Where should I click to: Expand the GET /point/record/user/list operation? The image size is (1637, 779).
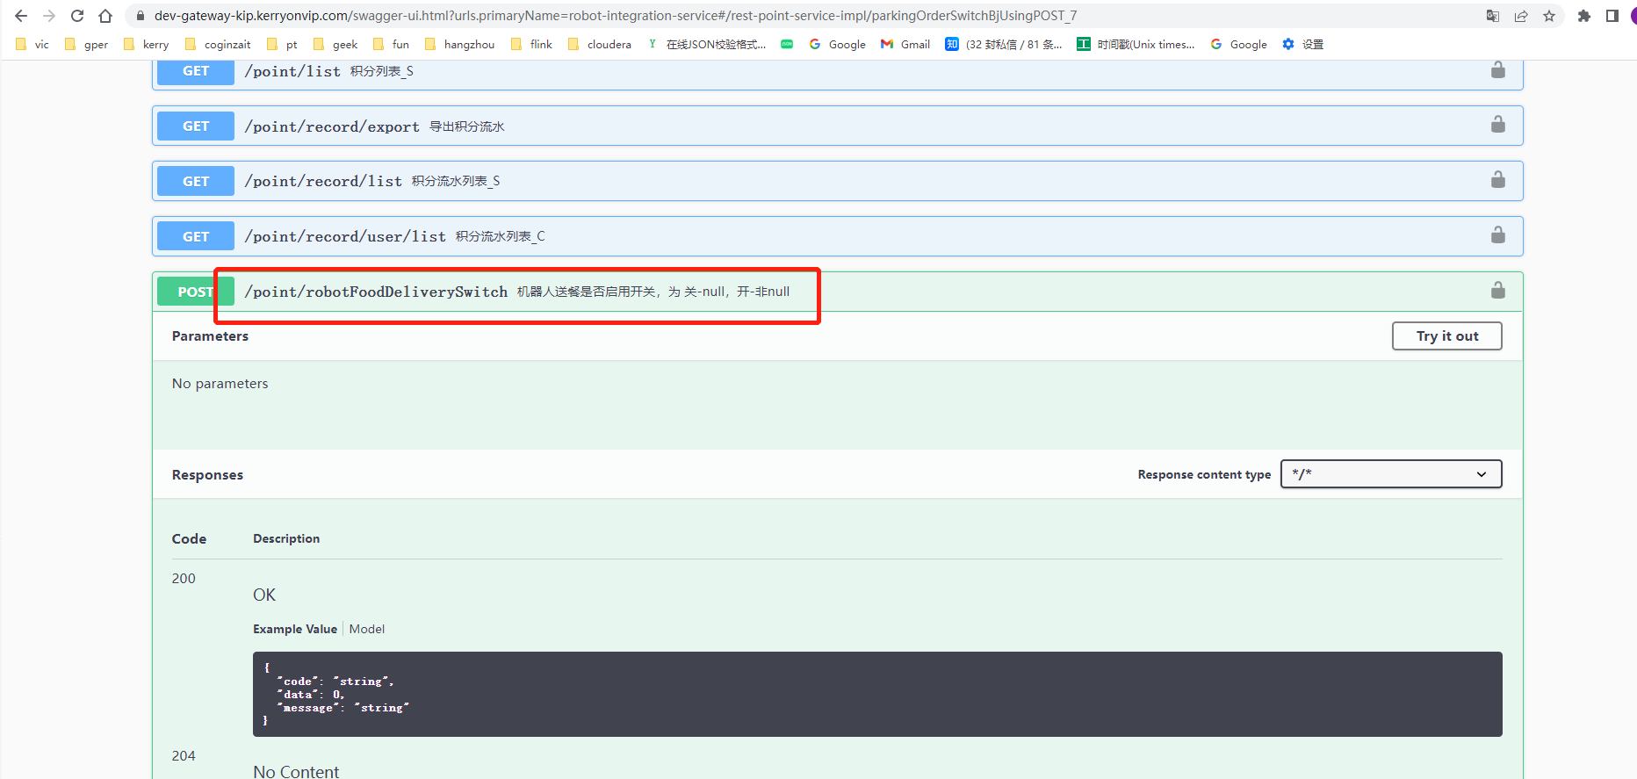tap(837, 236)
